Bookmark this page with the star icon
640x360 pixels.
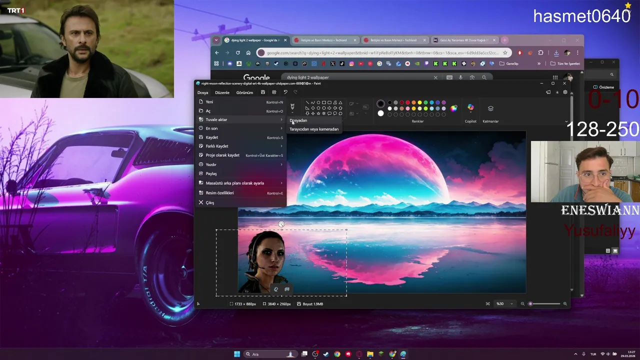pos(505,52)
